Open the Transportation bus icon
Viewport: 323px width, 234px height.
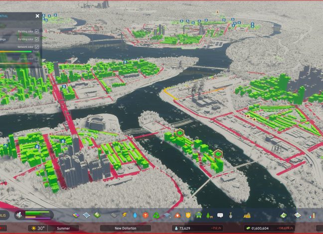click(198, 215)
